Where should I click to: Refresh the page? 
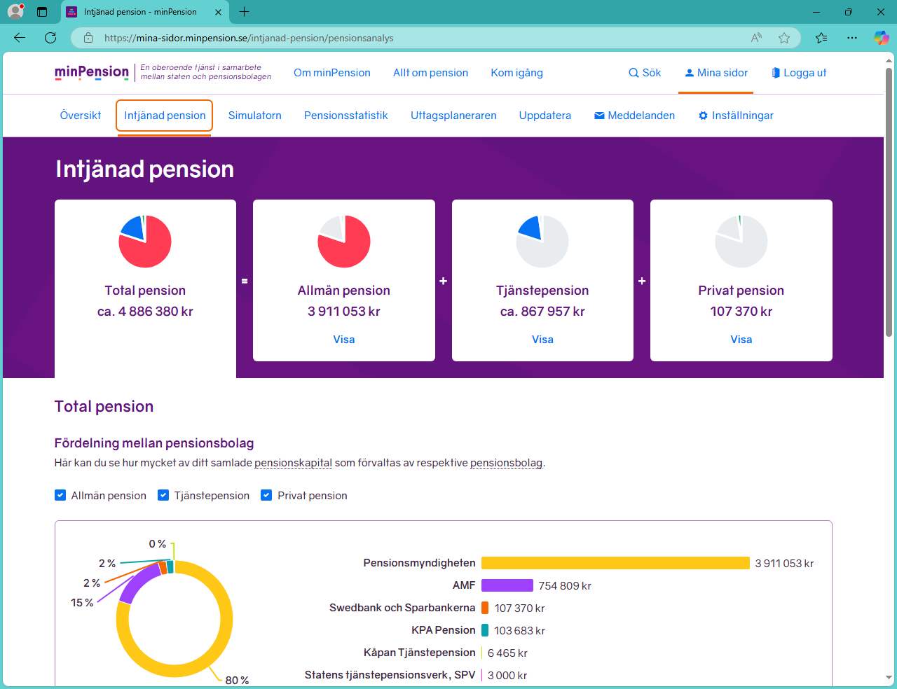point(50,38)
